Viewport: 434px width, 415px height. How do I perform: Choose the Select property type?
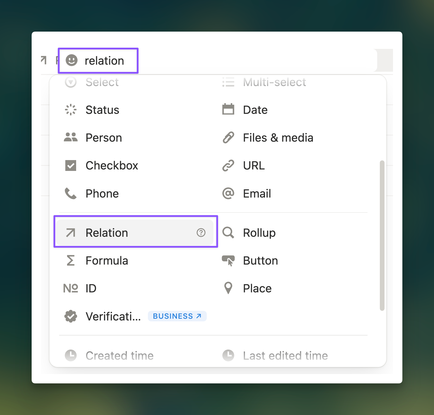[102, 82]
